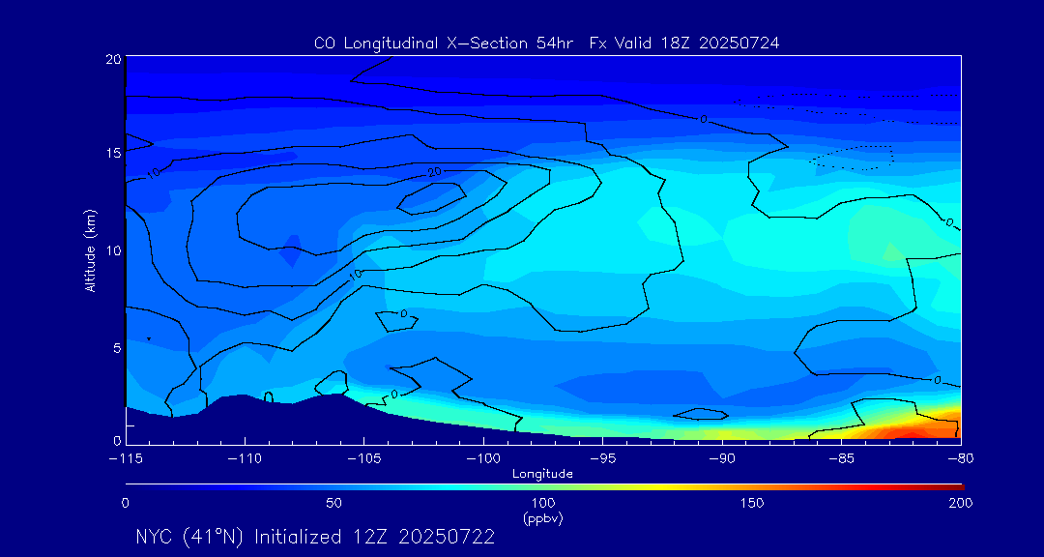
Task: Click longitude tick label '-80'
Action: pos(961,459)
